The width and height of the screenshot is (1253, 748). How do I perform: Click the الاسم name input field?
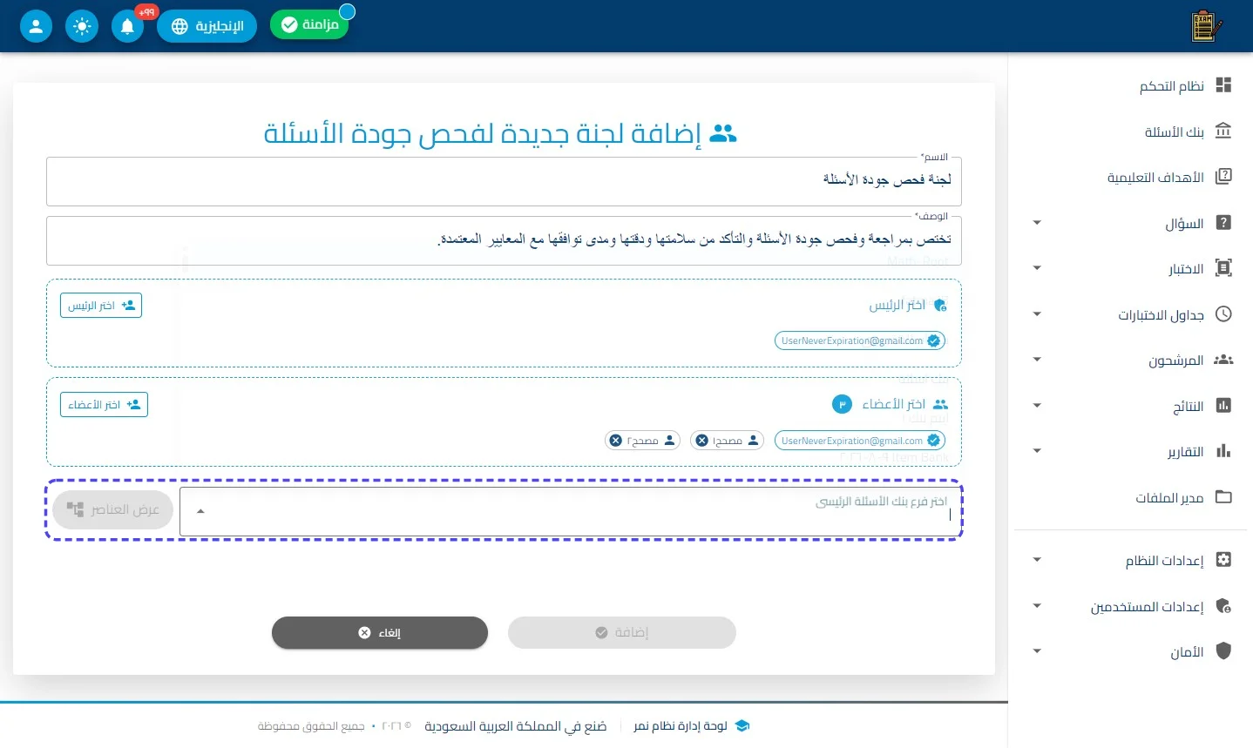coord(504,181)
